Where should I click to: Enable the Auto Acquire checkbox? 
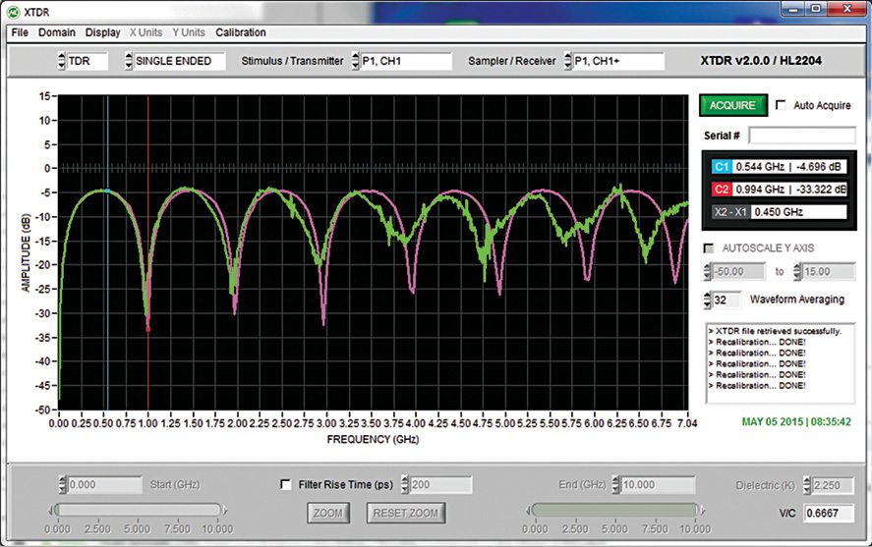tap(781, 105)
